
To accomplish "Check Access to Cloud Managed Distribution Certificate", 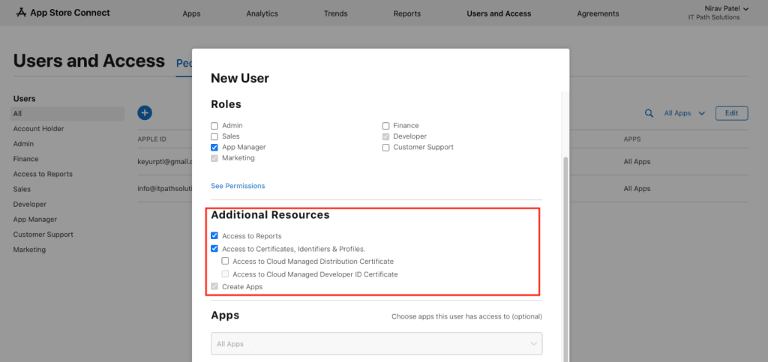I will click(226, 262).
